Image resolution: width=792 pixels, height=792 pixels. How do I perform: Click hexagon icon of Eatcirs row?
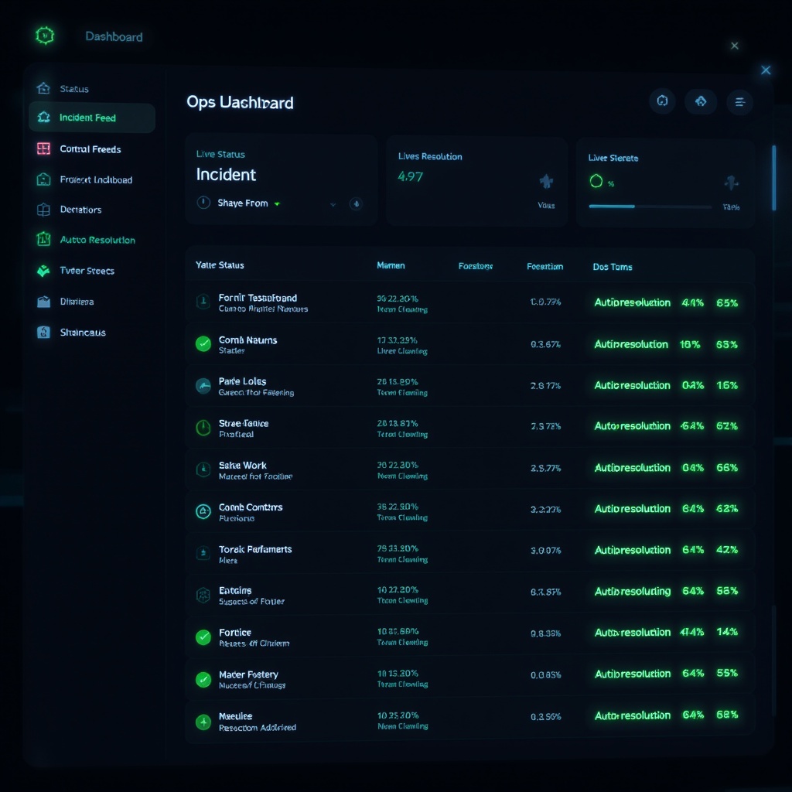click(203, 595)
